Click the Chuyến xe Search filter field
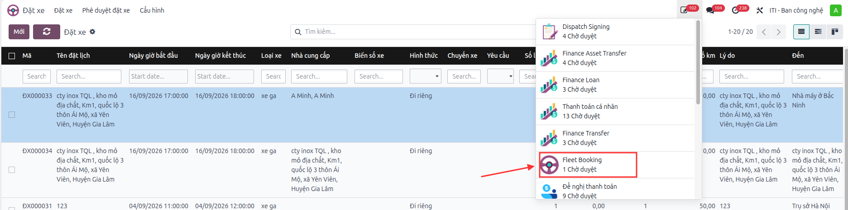 pyautogui.click(x=464, y=76)
